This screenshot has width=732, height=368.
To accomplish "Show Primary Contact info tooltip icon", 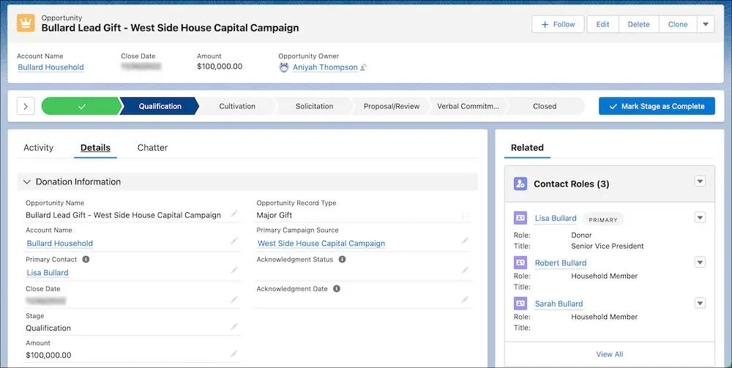I will point(86,259).
